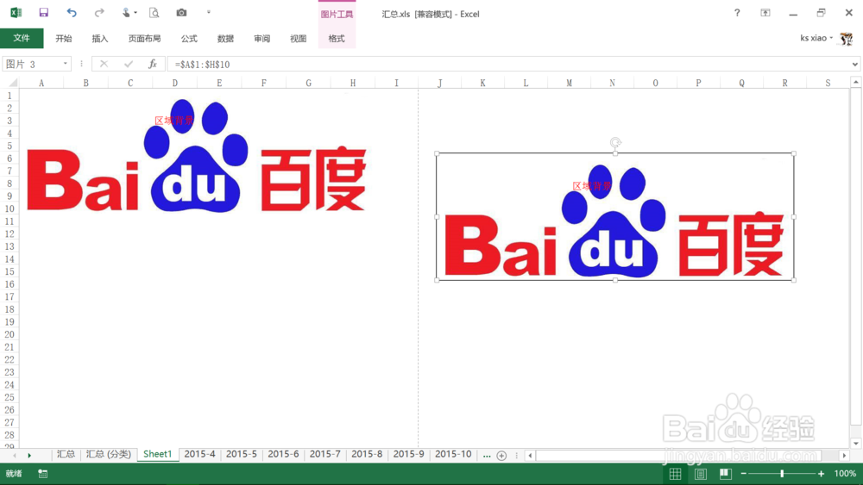Viewport: 863px width, 485px height.
Task: Open the 2015-4 sheet tab
Action: click(200, 454)
